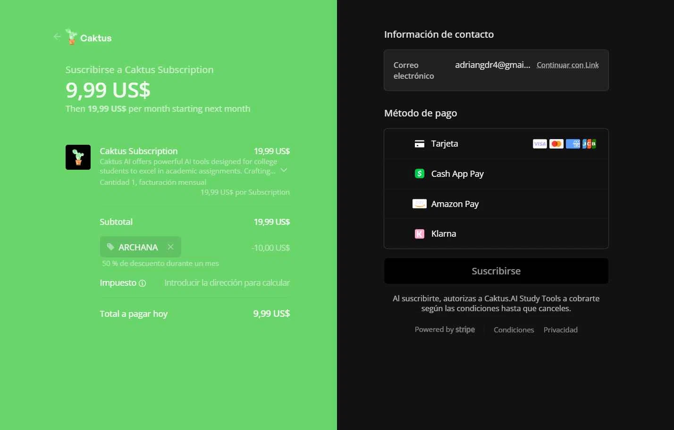Open the Privacidad link

[560, 330]
